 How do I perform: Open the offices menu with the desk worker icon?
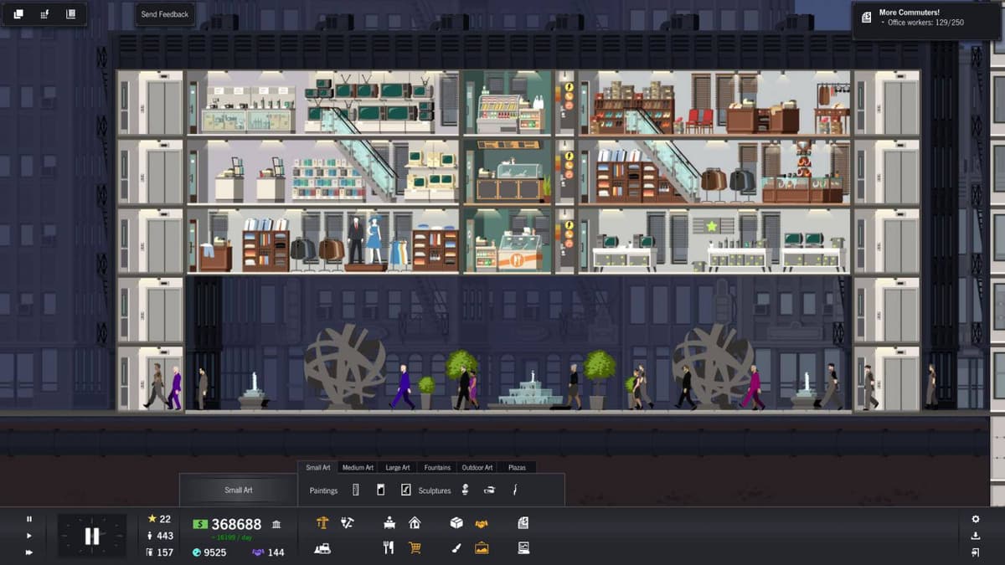click(389, 523)
